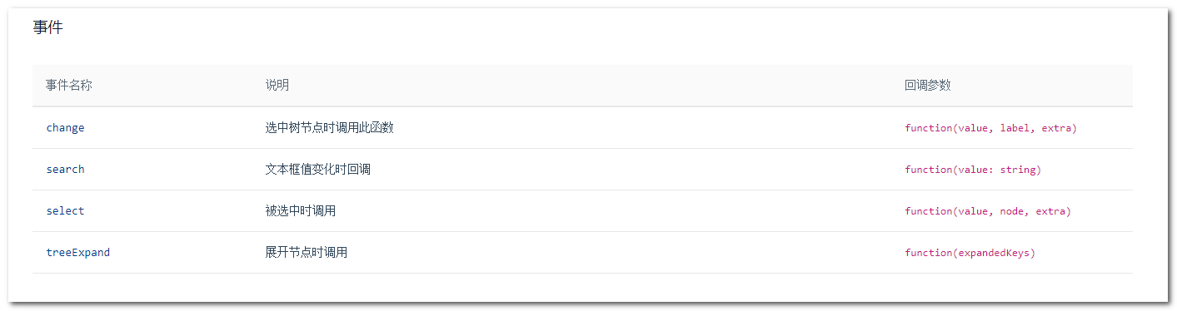Image resolution: width=1177 pixels, height=311 pixels.
Task: Click function(value, node, extra) code
Action: [988, 211]
